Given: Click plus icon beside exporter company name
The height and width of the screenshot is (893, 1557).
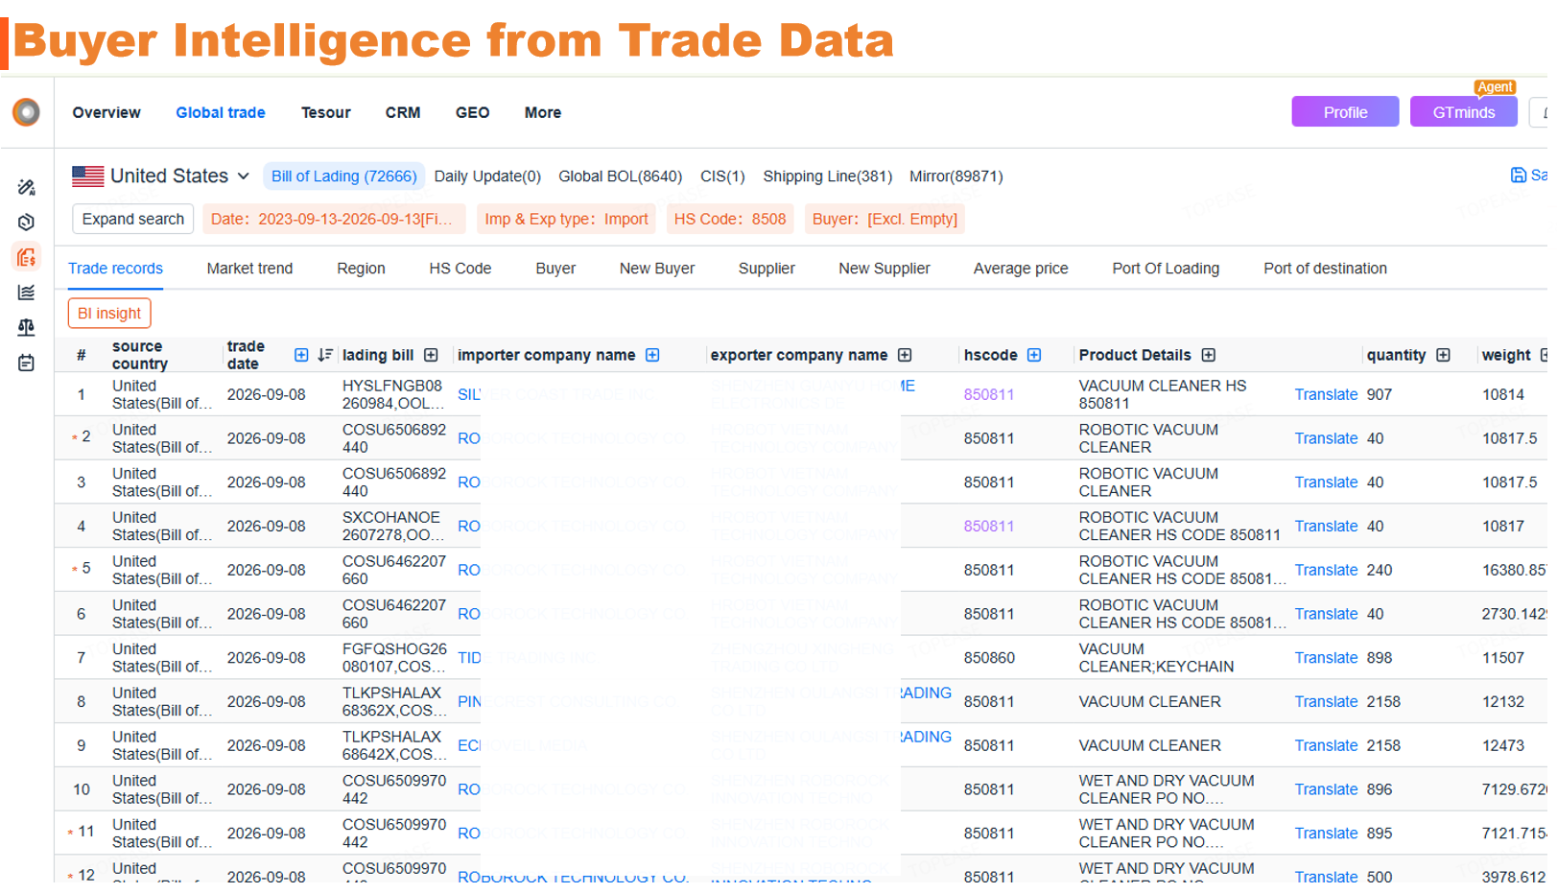Looking at the screenshot, I should tap(905, 355).
